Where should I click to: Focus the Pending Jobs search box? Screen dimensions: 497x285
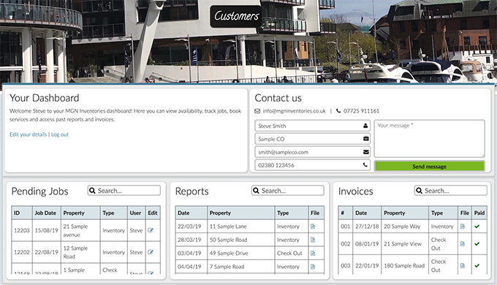click(x=124, y=191)
